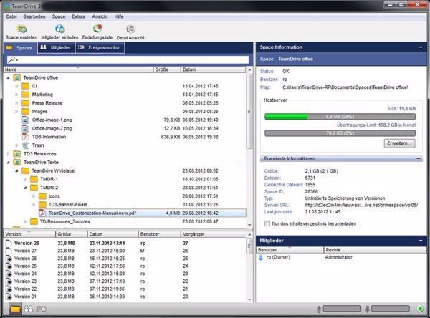Click the upload arrow status icon
Viewport: 430px width, 318px height.
(319, 309)
